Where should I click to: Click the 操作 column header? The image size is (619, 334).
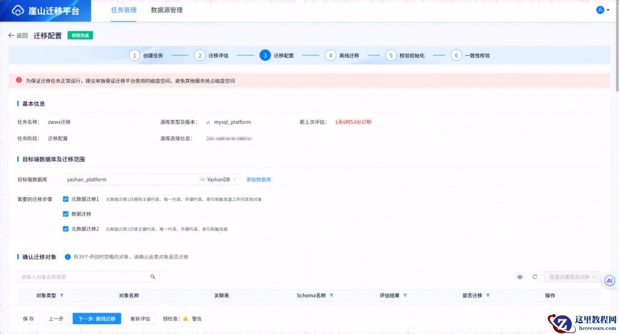(550, 296)
